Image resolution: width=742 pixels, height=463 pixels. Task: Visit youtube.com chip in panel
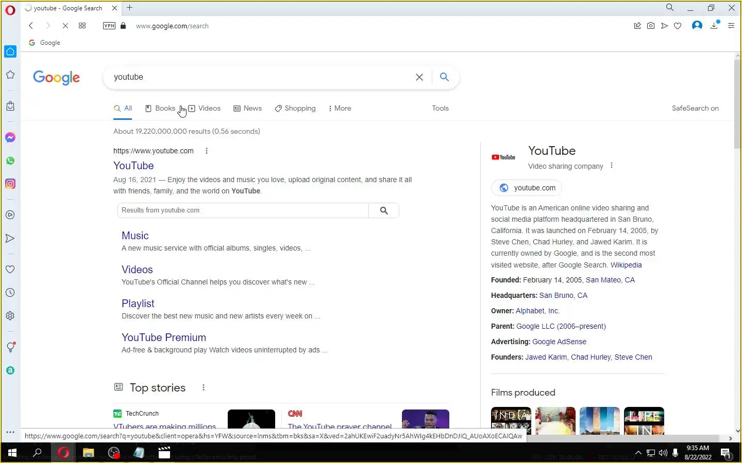[x=527, y=188]
